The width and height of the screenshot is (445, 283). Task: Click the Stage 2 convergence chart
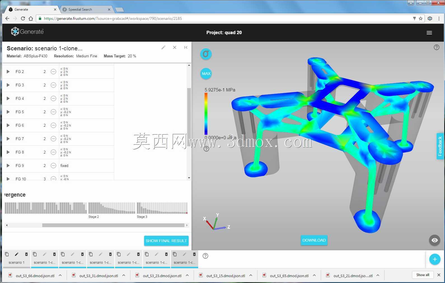coord(112,208)
